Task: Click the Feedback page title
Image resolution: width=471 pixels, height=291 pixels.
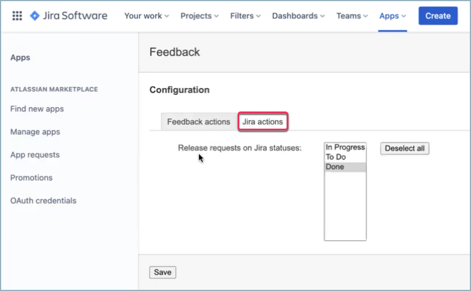Action: [x=175, y=52]
